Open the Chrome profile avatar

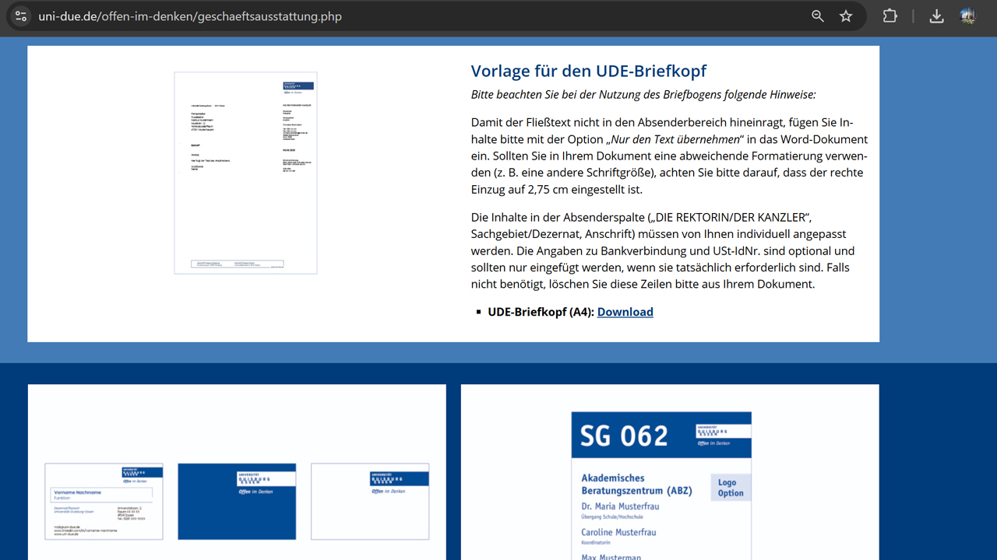pyautogui.click(x=968, y=16)
